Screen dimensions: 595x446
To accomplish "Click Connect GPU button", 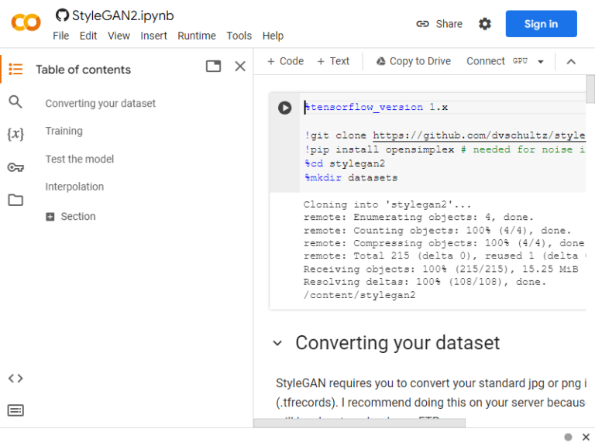I will tap(497, 61).
